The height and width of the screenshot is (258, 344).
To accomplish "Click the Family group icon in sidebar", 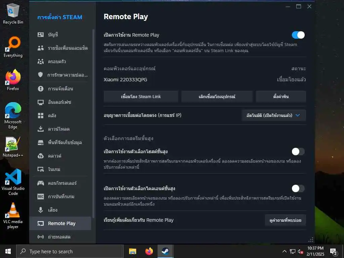I will [x=41, y=61].
